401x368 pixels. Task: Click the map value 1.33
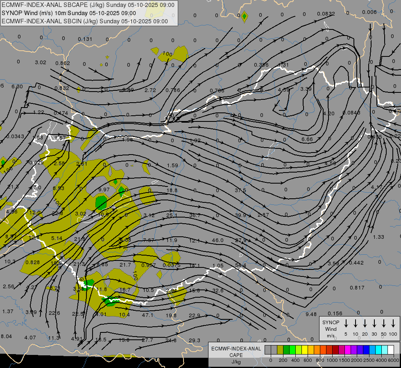tap(378, 237)
